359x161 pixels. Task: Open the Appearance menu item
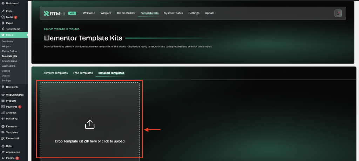click(14, 152)
